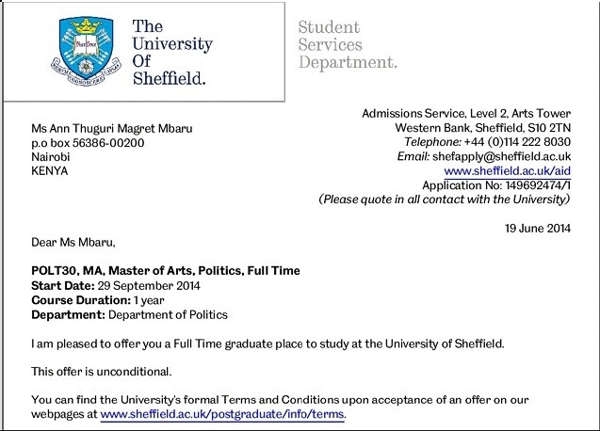Click the Department of Politics line
This screenshot has width=600, height=431.
129,314
